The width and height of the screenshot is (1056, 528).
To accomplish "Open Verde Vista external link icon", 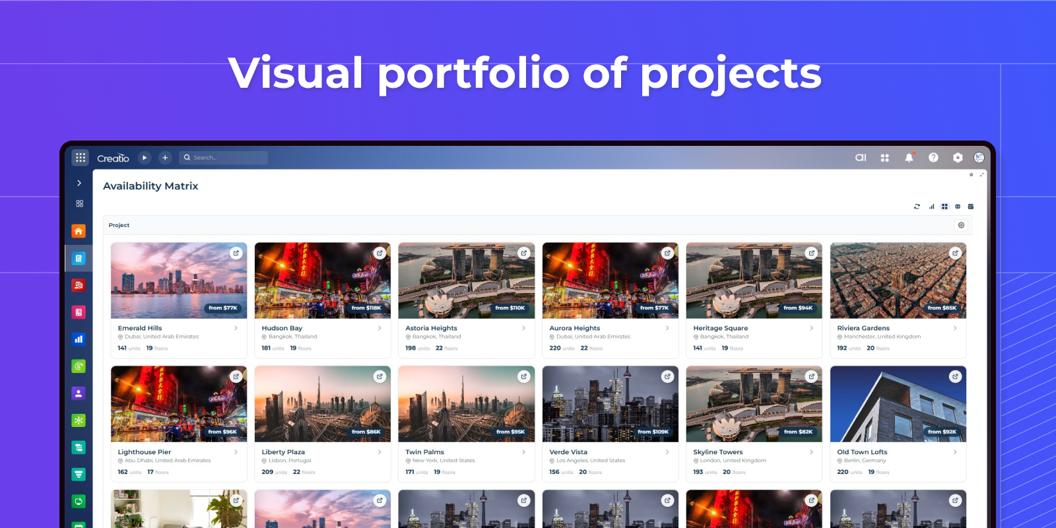I will tap(667, 377).
